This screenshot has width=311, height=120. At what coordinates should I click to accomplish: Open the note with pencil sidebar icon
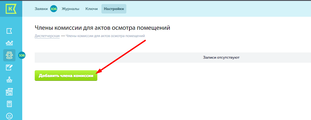pos(9,67)
